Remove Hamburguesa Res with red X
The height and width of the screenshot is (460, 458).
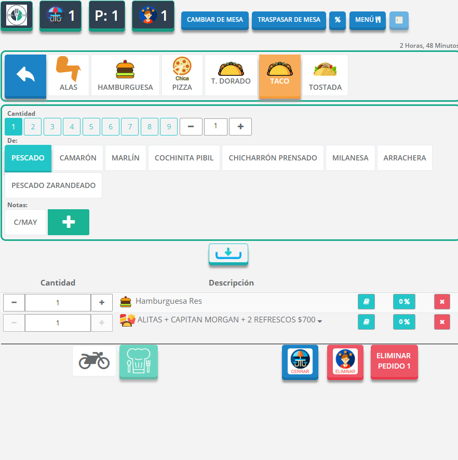pyautogui.click(x=442, y=302)
